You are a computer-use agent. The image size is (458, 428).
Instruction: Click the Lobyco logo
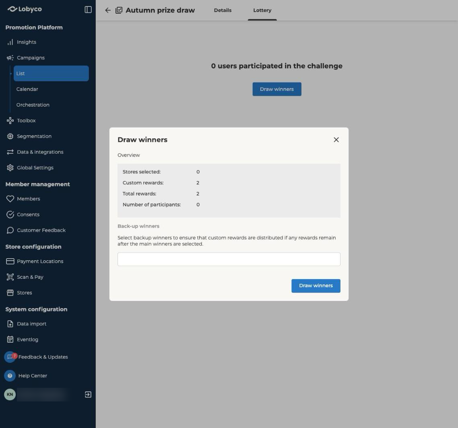(25, 9)
